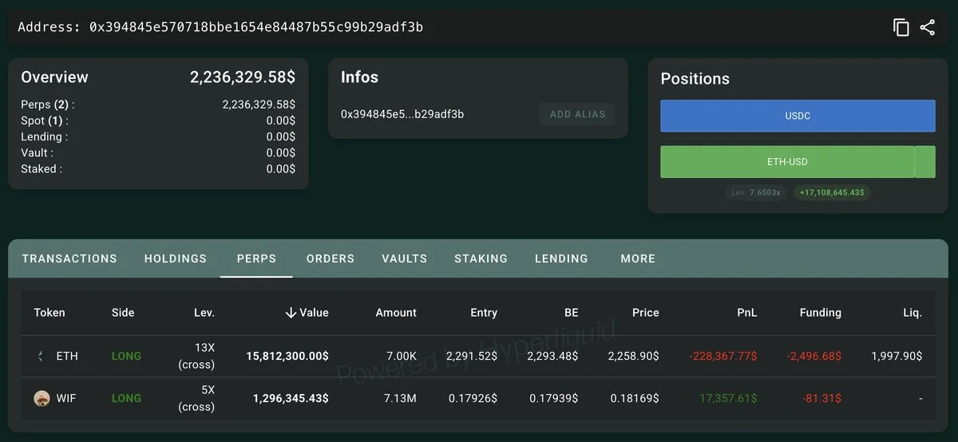Click the 2,293.48$ break-even value

552,356
